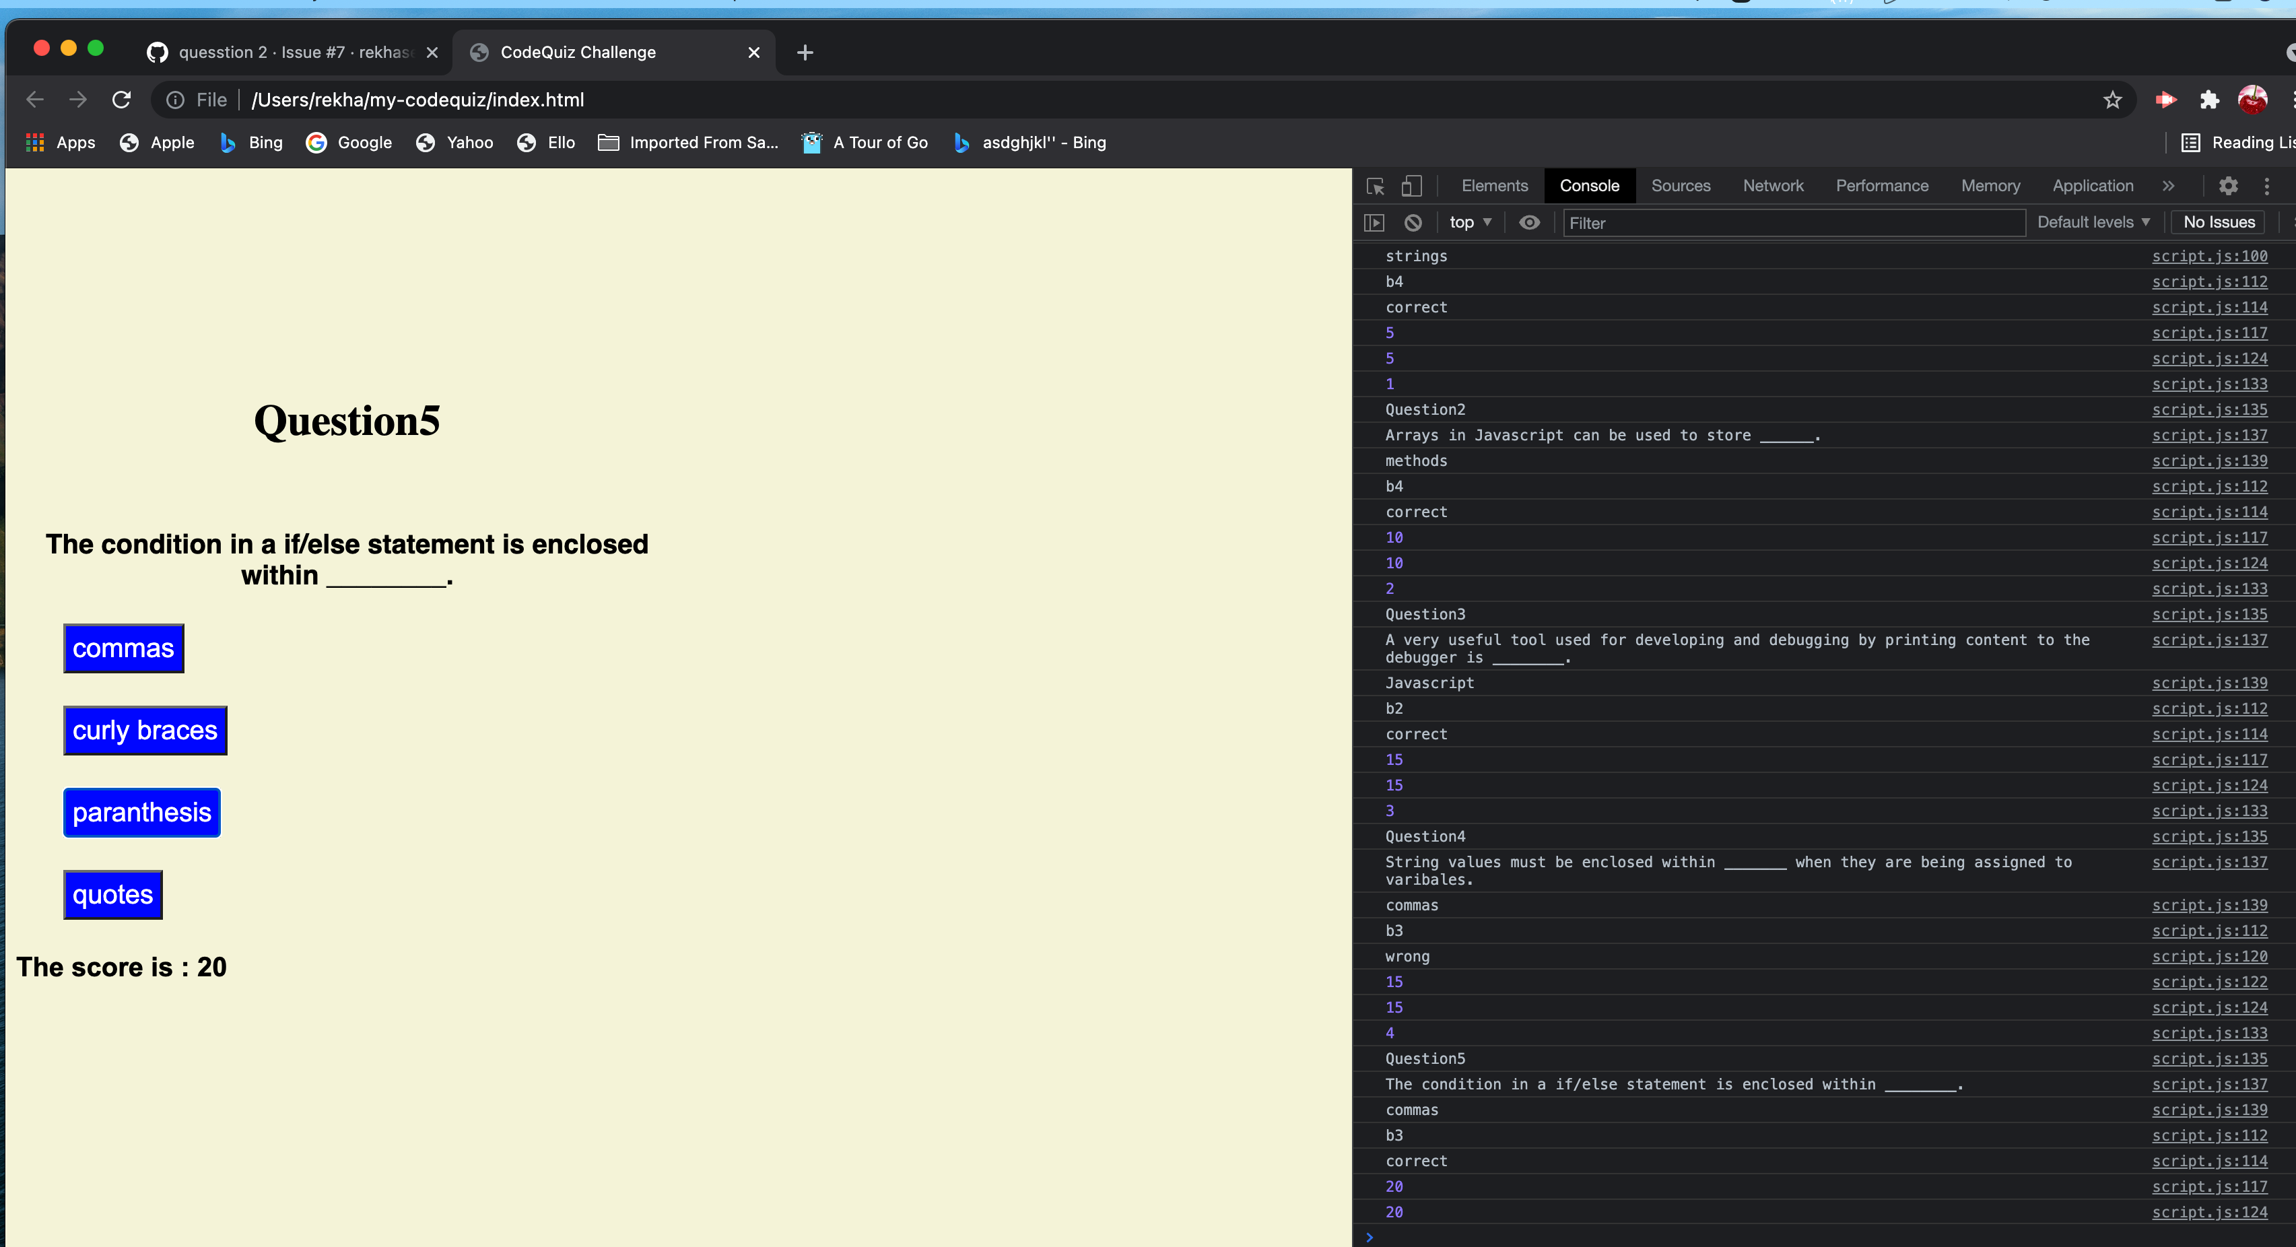
Task: Reload the current page
Action: 122,99
